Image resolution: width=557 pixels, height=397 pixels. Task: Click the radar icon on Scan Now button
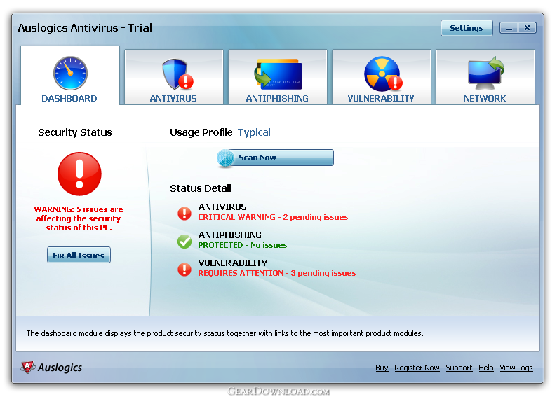(226, 158)
